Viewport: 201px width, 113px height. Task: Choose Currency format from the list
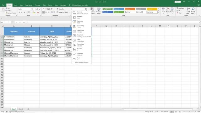[x=82, y=22]
